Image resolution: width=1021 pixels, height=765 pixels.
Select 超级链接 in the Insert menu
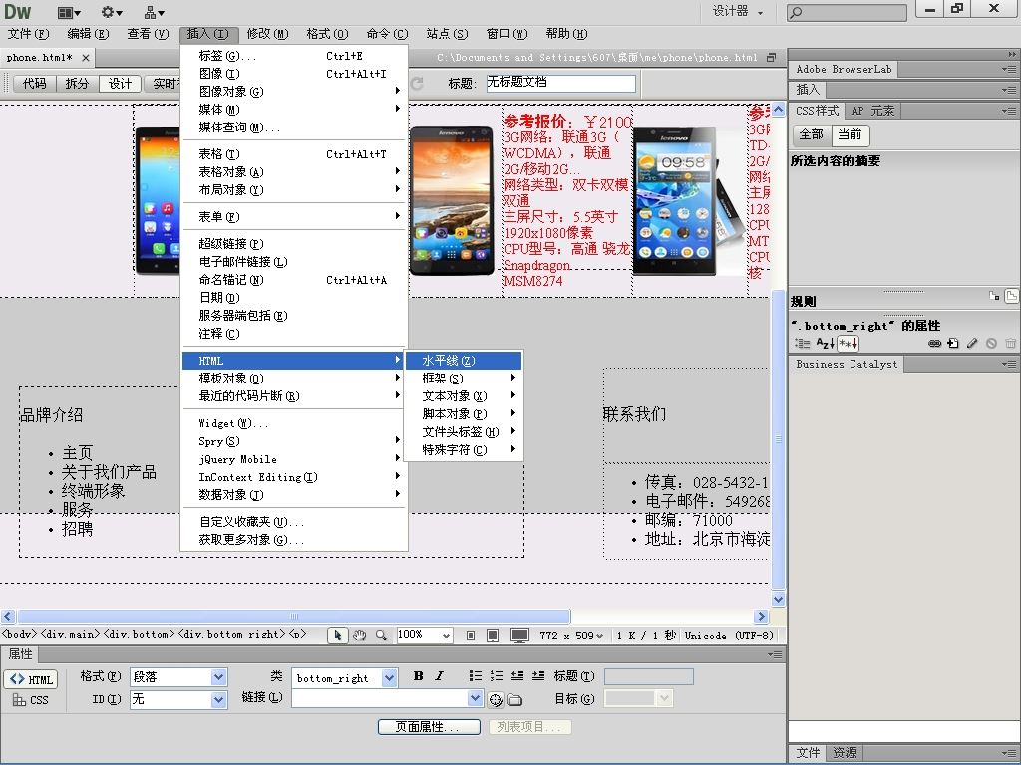pos(230,244)
